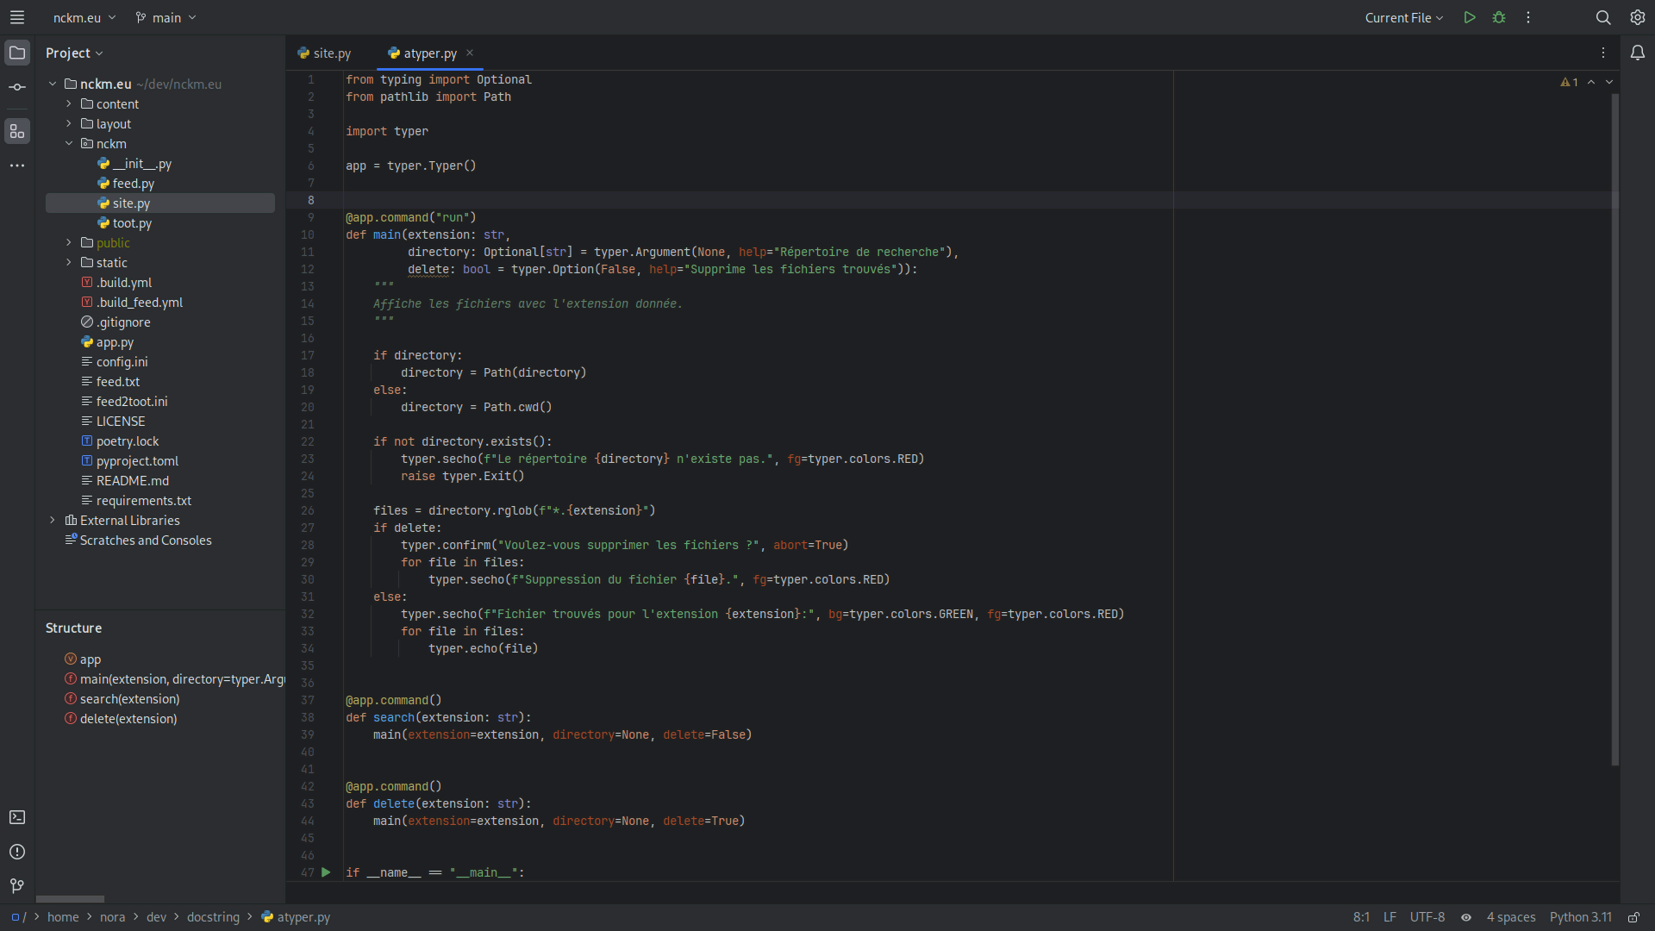Open the hamburger main menu
Image resolution: width=1655 pixels, height=931 pixels.
[17, 17]
